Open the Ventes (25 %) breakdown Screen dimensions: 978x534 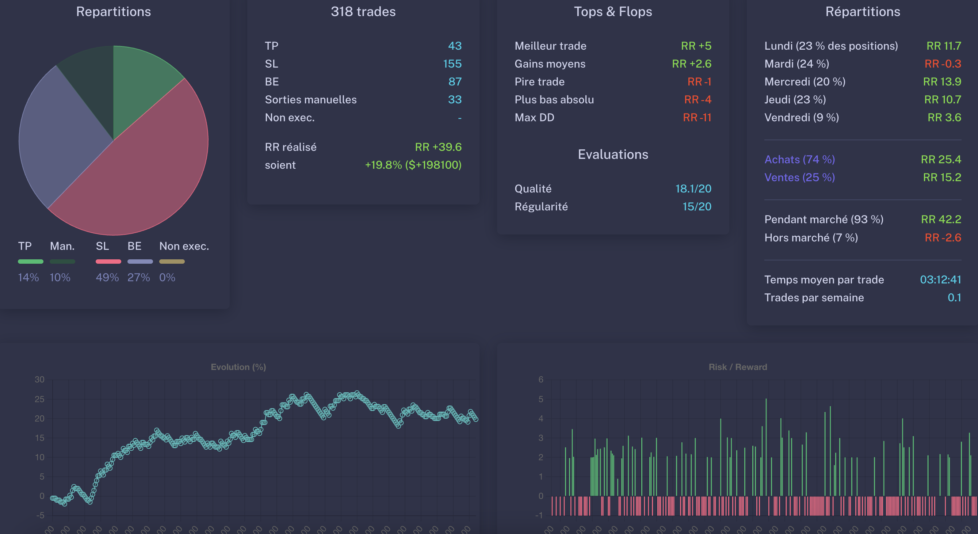point(799,178)
